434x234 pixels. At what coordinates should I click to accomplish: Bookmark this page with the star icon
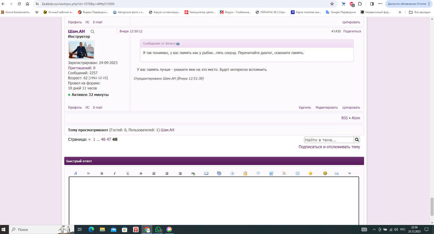(332, 4)
